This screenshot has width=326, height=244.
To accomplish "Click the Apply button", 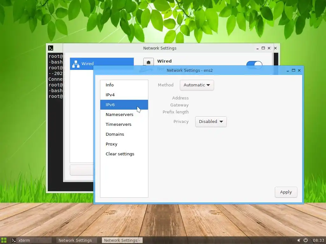I will pyautogui.click(x=286, y=192).
